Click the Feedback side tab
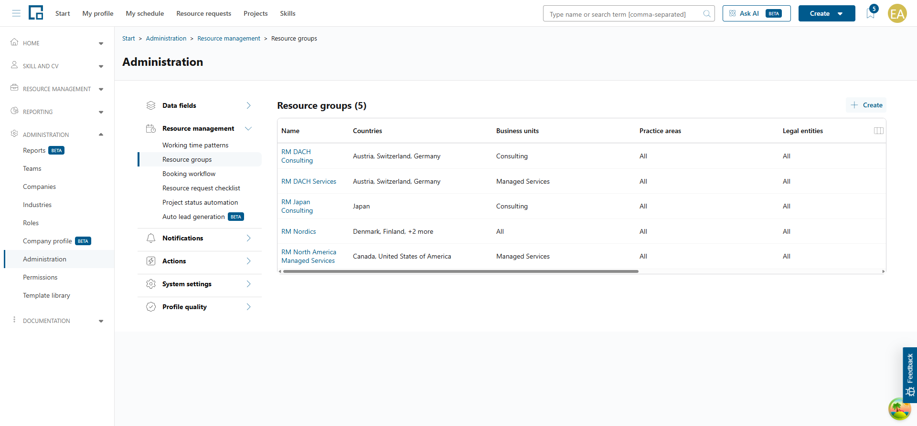917x426 pixels. point(910,375)
